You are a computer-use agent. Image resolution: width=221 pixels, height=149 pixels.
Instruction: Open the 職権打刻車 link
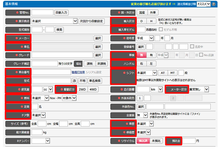tap(78, 72)
